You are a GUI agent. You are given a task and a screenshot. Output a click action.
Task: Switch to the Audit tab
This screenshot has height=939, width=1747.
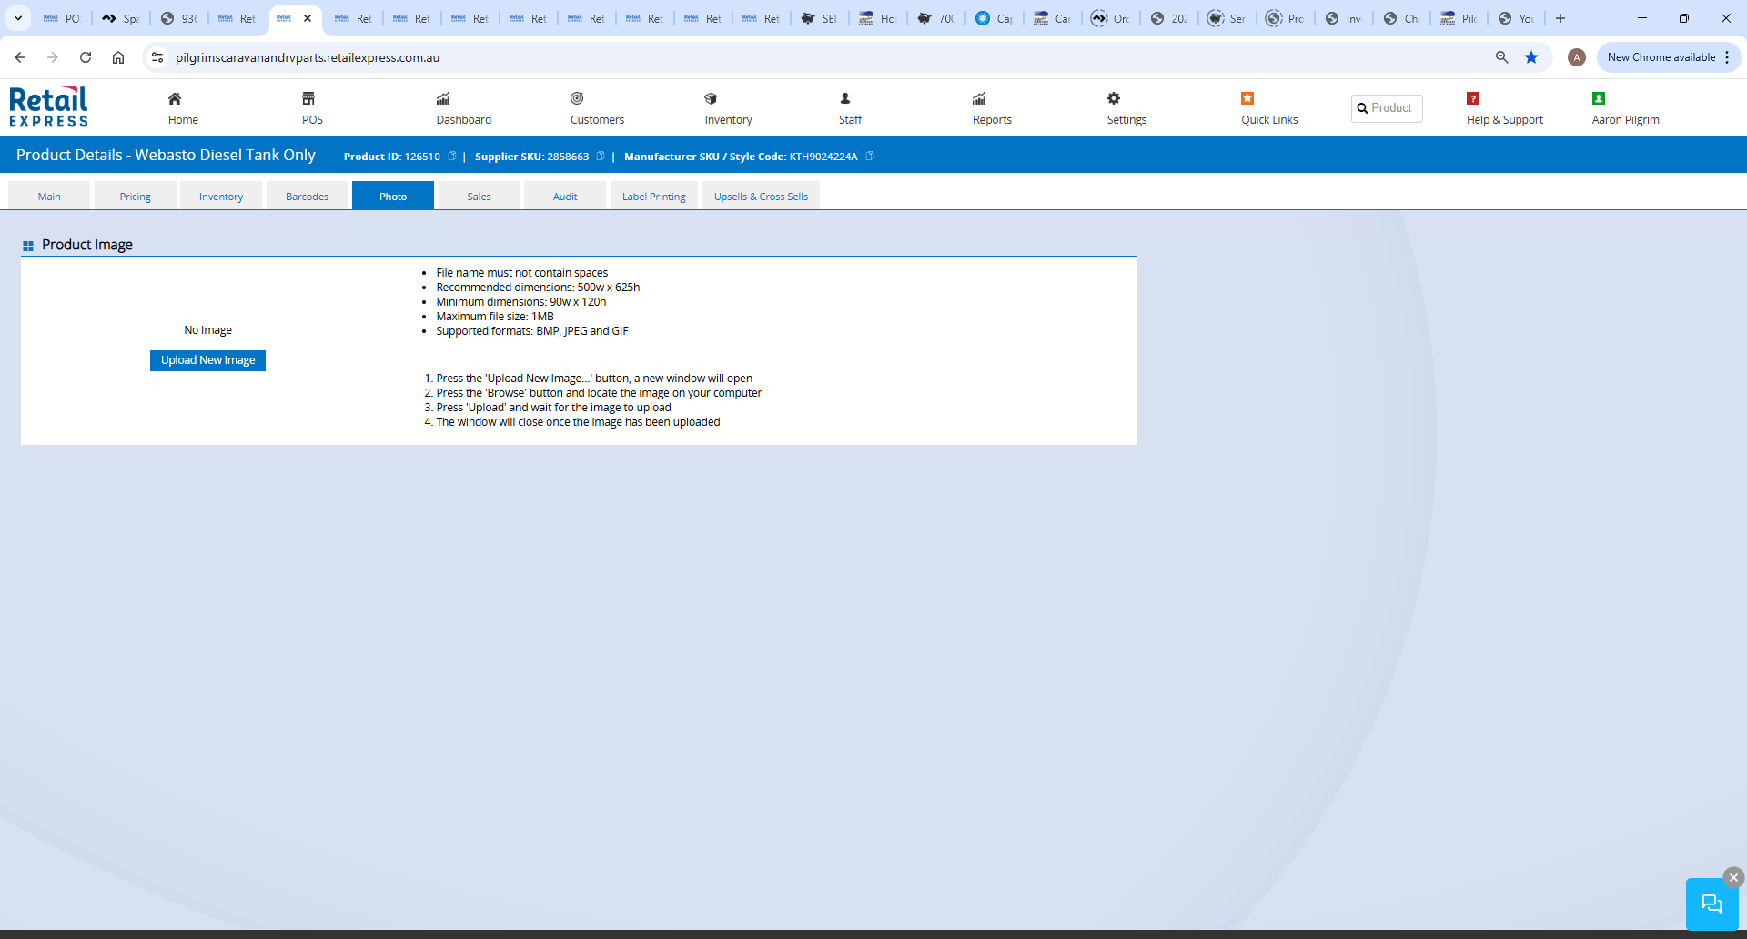tap(565, 197)
